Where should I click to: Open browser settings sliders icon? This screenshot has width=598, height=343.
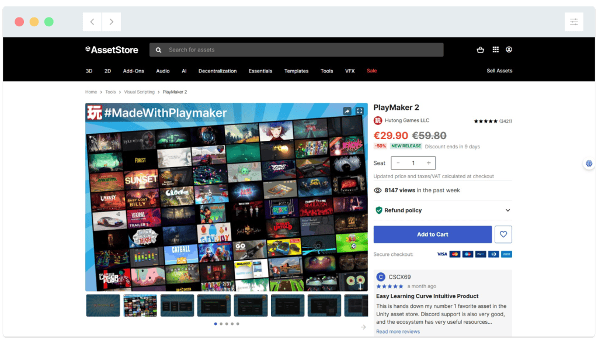coord(574,22)
